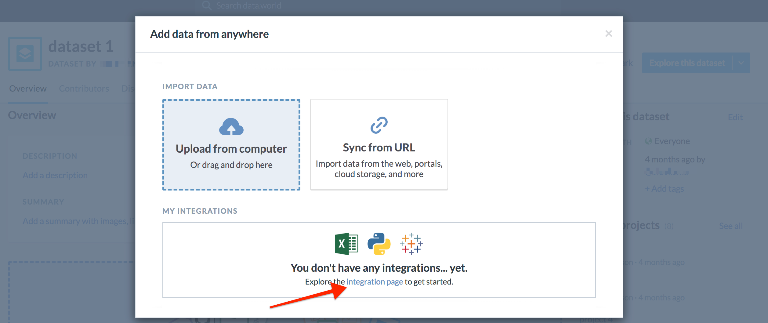
Task: Click Add a summary with images link
Action: [x=79, y=221]
